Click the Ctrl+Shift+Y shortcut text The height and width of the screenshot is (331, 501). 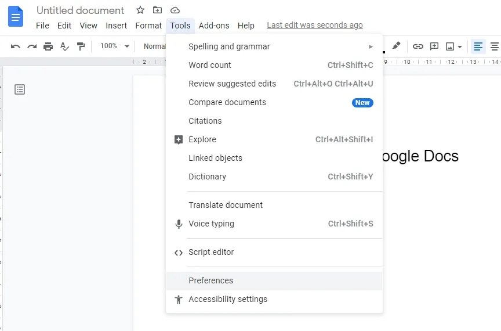coord(350,177)
